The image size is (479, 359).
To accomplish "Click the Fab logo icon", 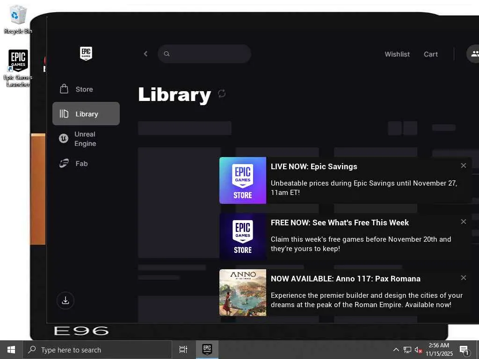I will tap(64, 164).
